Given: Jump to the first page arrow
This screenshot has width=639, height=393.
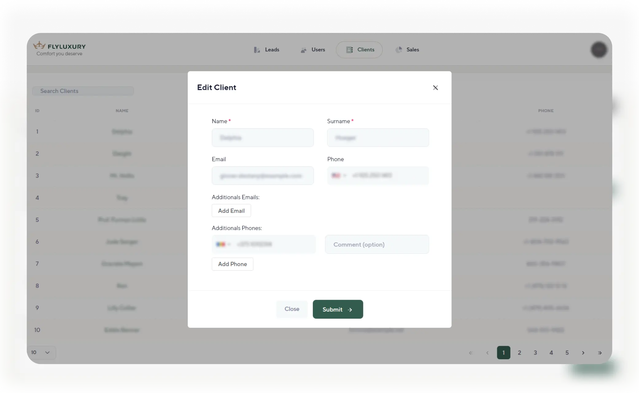Looking at the screenshot, I should [x=471, y=353].
